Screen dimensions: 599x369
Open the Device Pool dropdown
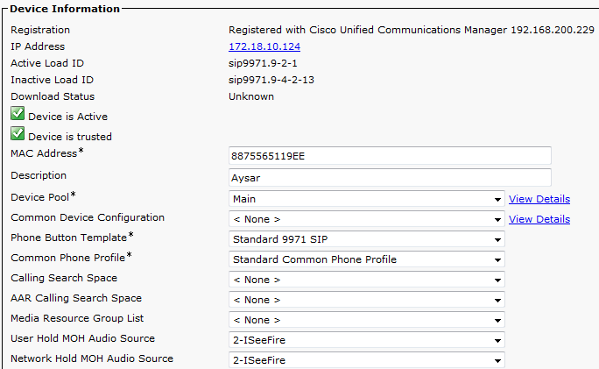tap(366, 199)
